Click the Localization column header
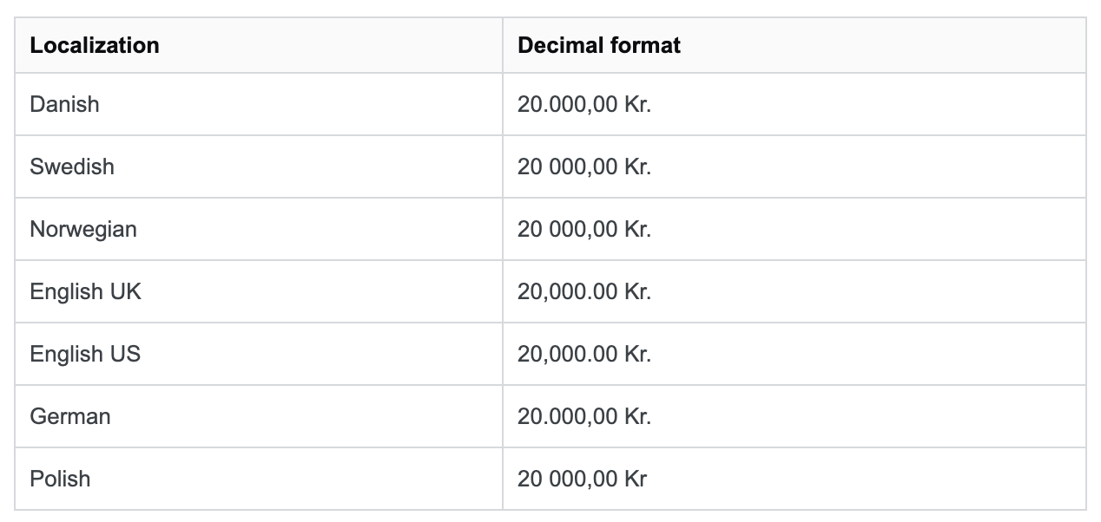 point(95,46)
